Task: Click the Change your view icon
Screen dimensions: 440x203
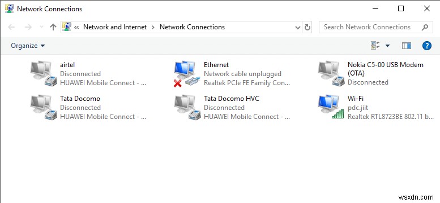Action: (x=375, y=46)
